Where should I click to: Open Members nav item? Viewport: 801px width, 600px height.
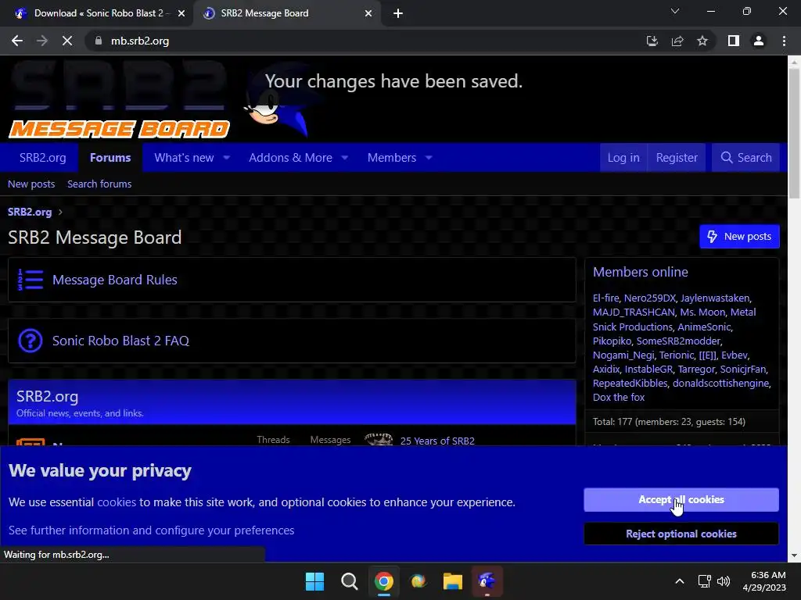coord(392,158)
